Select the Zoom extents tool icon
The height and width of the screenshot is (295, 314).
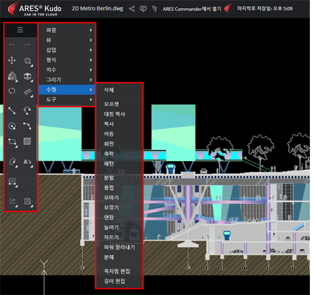tap(28, 61)
